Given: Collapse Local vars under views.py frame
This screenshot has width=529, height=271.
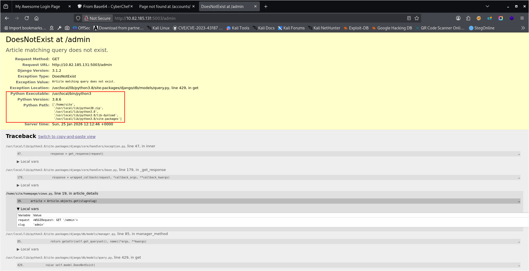Looking at the screenshot, I should click(28, 209).
